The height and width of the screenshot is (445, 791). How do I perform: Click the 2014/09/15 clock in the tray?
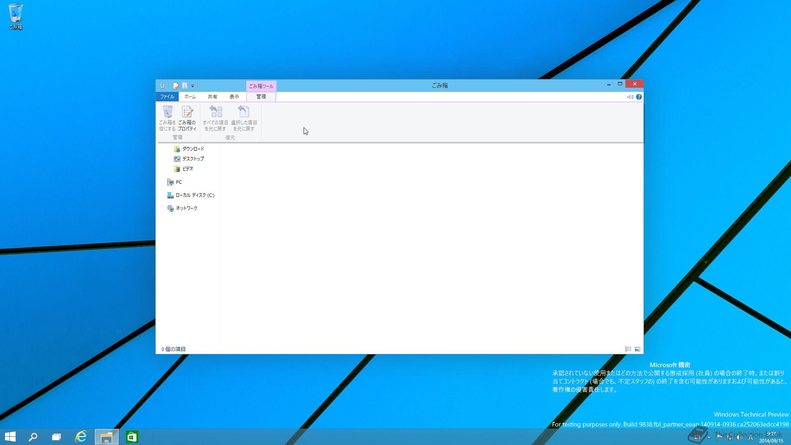[x=771, y=437]
